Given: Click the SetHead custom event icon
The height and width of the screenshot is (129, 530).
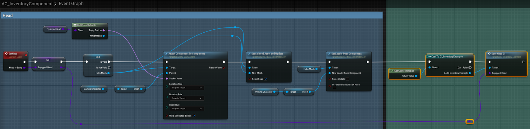Looking at the screenshot, I should coord(6,53).
